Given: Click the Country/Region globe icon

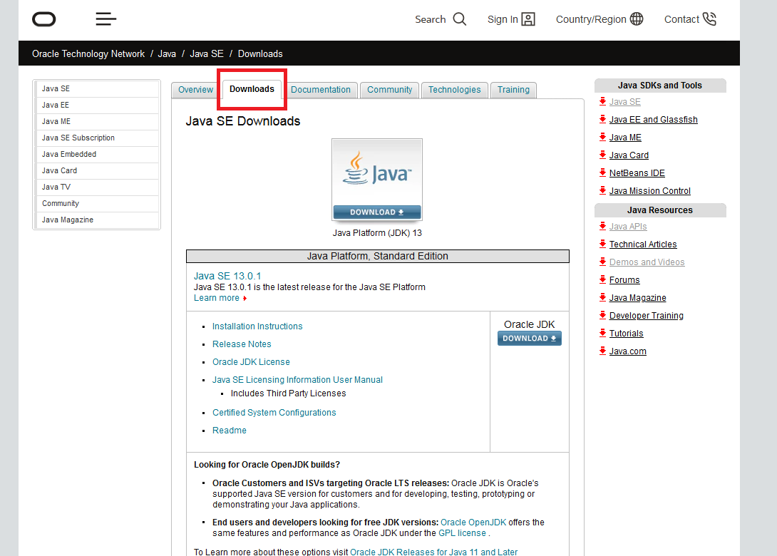Looking at the screenshot, I should (x=637, y=19).
